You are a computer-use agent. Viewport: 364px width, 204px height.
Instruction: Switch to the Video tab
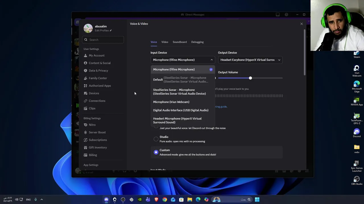[165, 42]
